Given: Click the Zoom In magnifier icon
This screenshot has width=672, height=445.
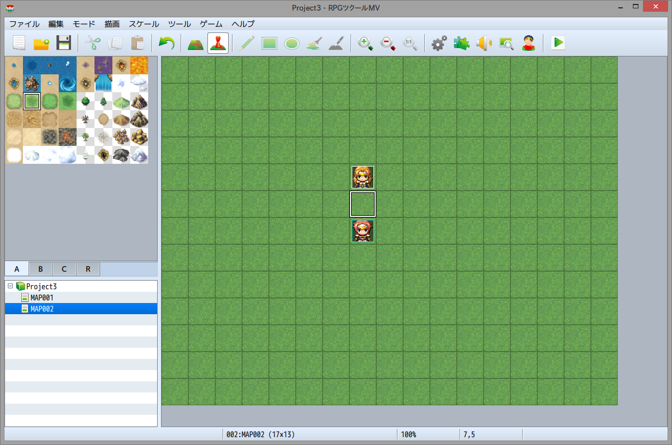Looking at the screenshot, I should (365, 43).
